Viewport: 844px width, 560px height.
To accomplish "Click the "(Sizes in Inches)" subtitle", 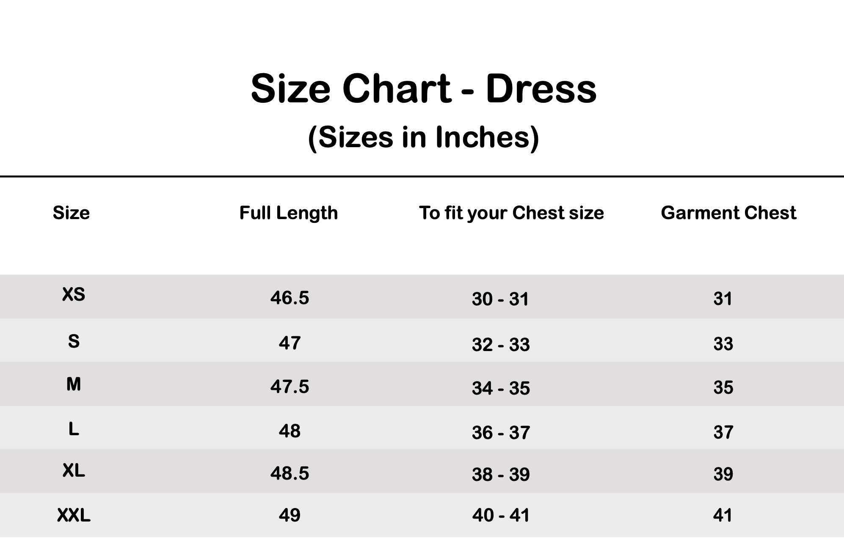I will coord(423,137).
